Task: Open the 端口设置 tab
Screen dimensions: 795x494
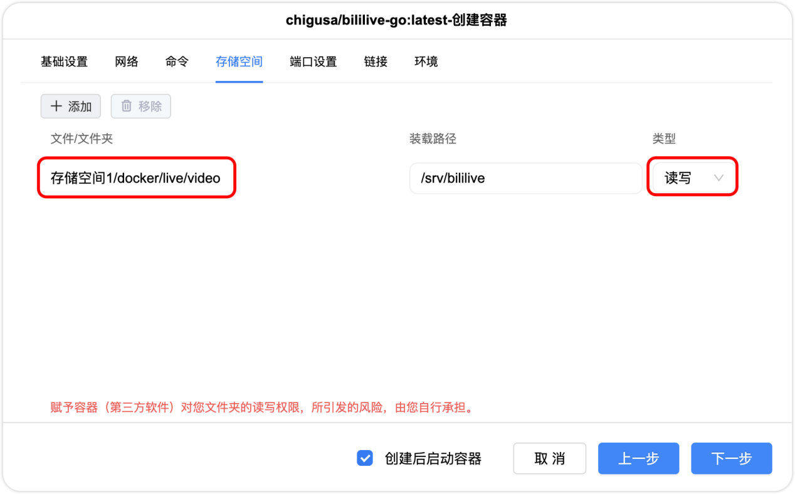Action: pos(313,61)
